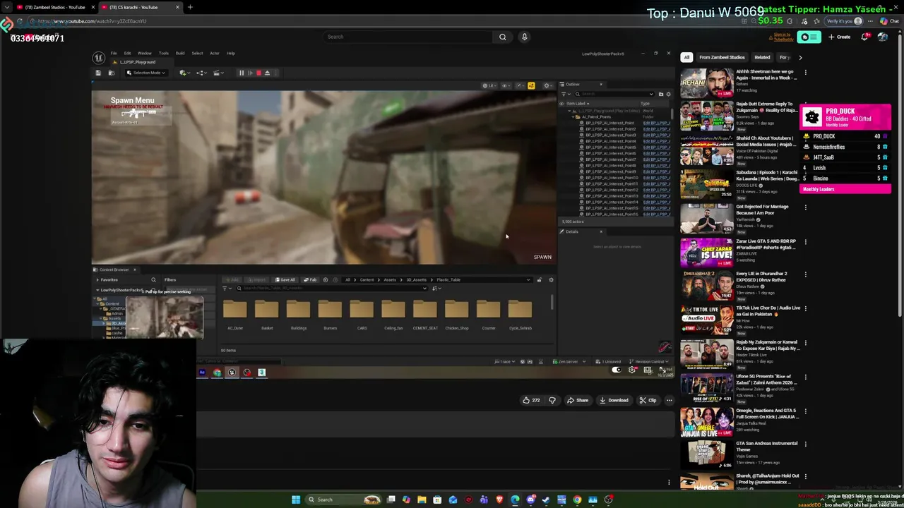The height and width of the screenshot is (508, 904).
Task: Open the YouTube account avatar menu
Action: point(883,37)
